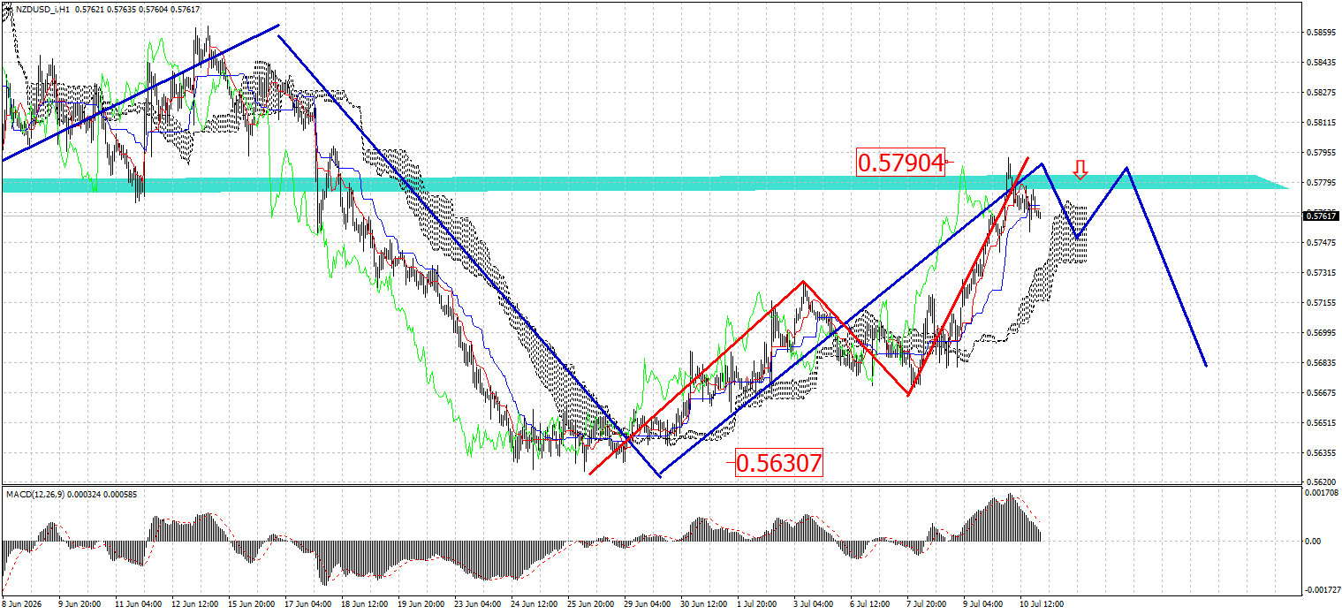Click the MACD zero level label 0.00
The width and height of the screenshot is (1342, 614).
coord(1313,542)
